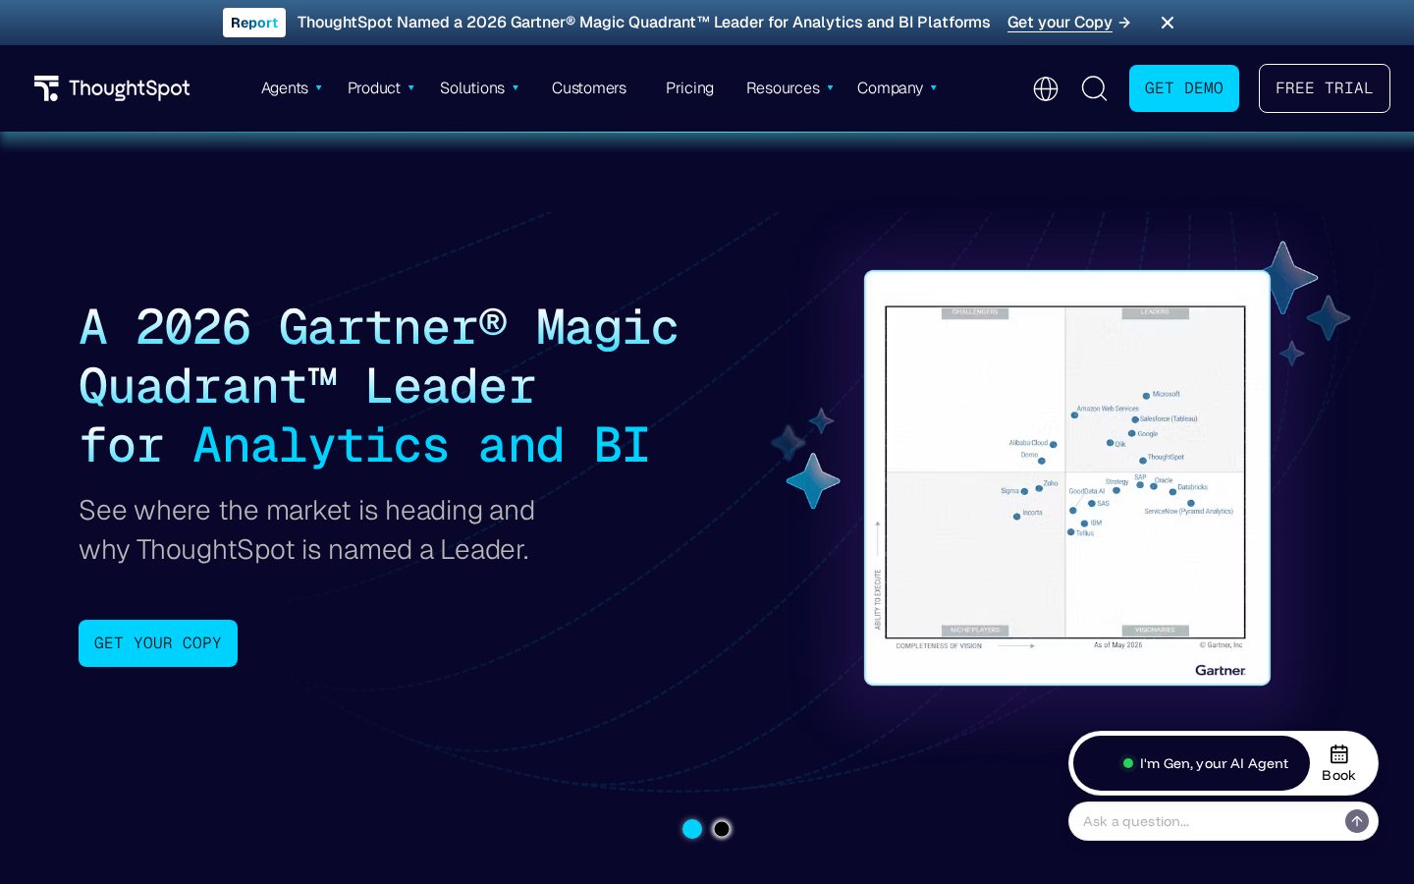Select the first carousel slide dot

[x=692, y=829]
